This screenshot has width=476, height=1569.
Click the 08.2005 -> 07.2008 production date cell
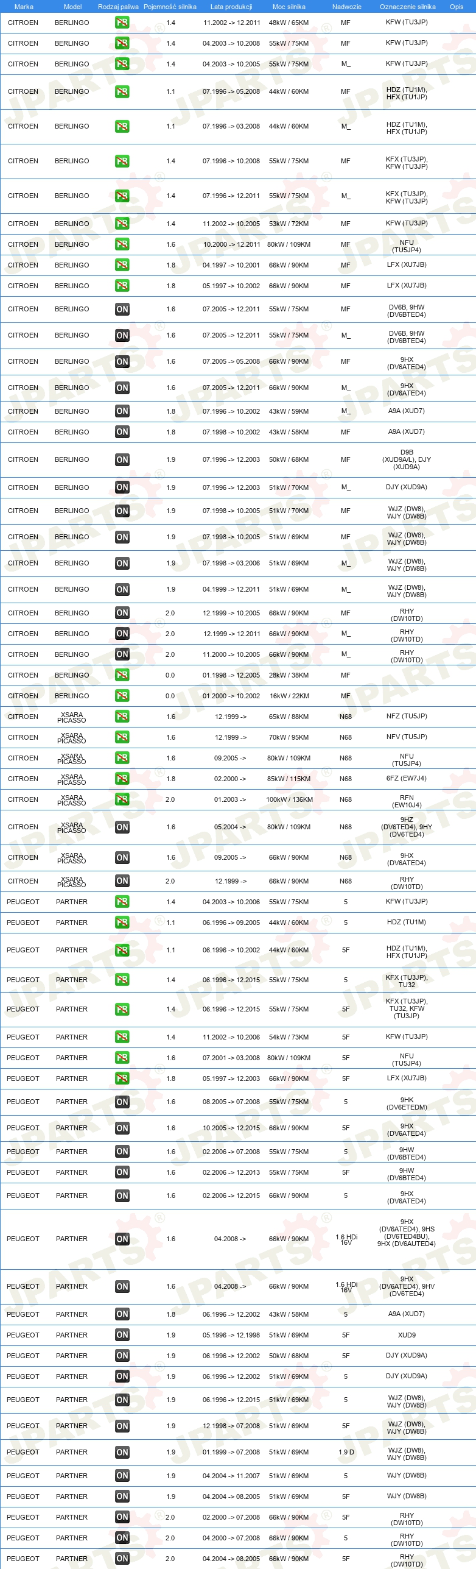coord(231,1102)
